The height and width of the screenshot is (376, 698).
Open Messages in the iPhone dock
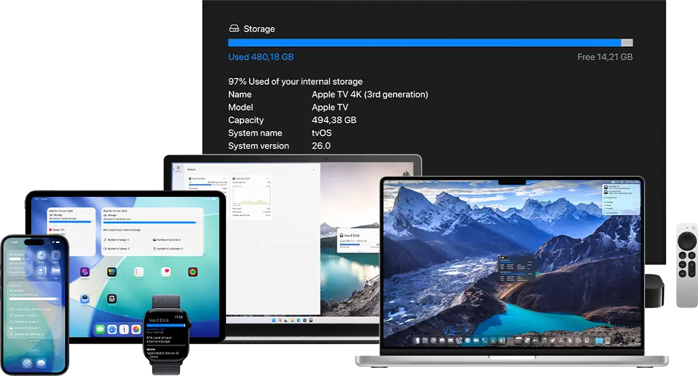(41, 363)
